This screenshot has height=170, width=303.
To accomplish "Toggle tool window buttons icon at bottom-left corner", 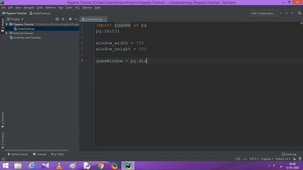I will pyautogui.click(x=3, y=159).
